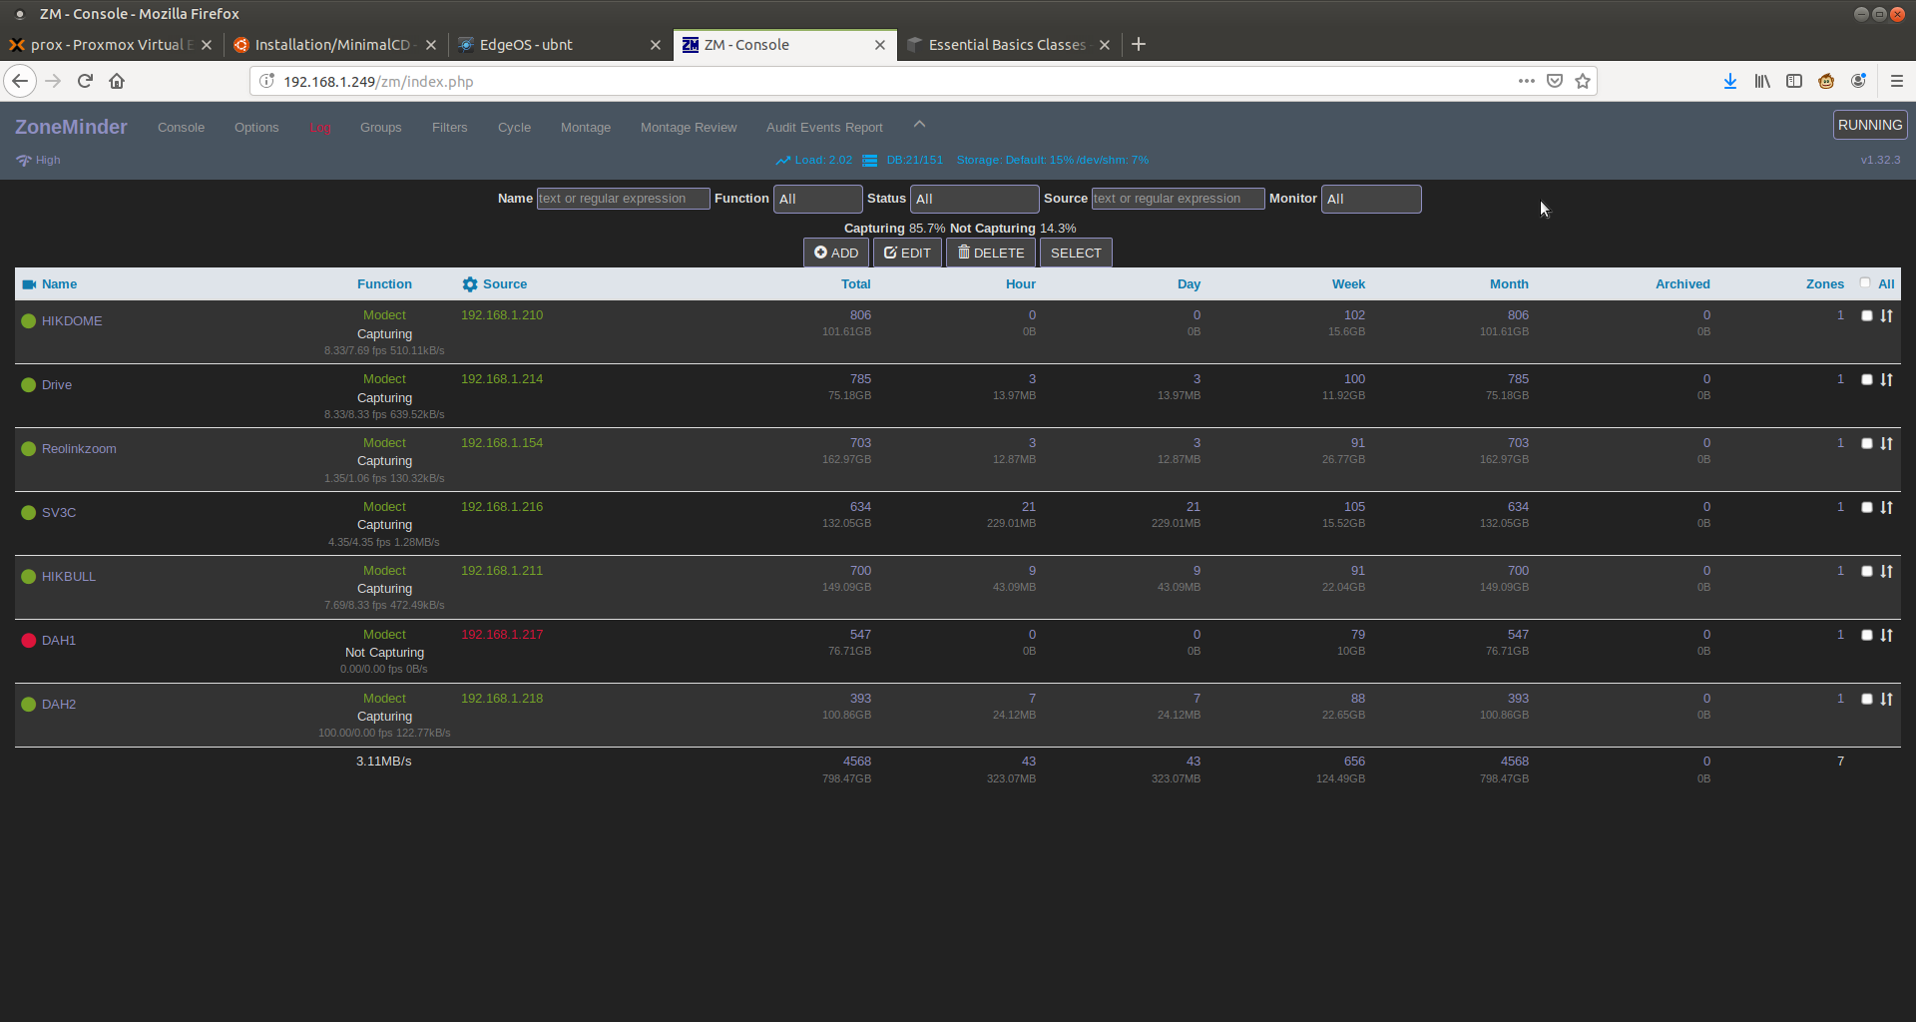
Task: Open the Filters menu item
Action: coord(449,128)
